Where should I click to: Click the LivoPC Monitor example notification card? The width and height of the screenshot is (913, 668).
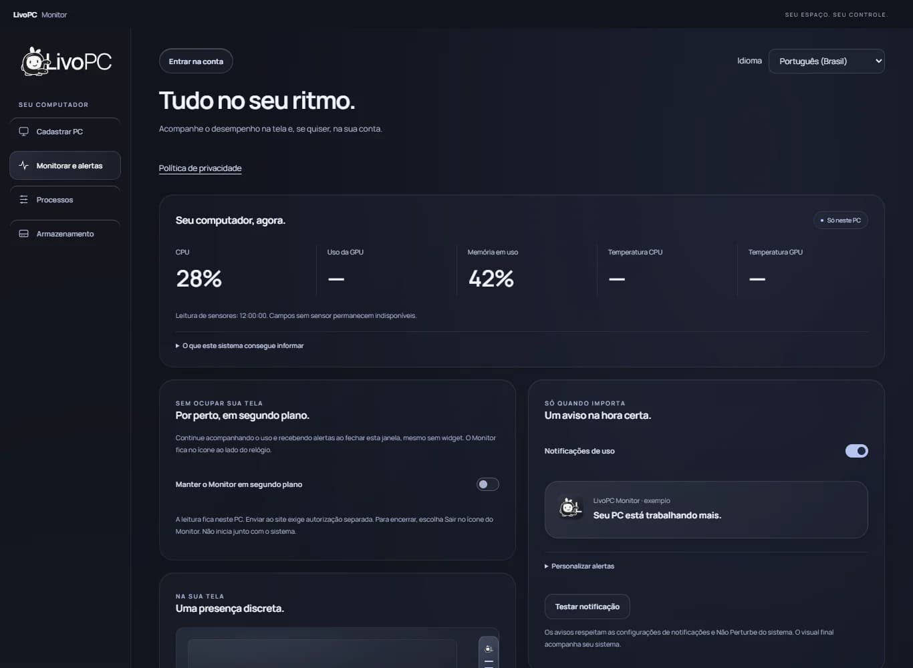click(706, 510)
